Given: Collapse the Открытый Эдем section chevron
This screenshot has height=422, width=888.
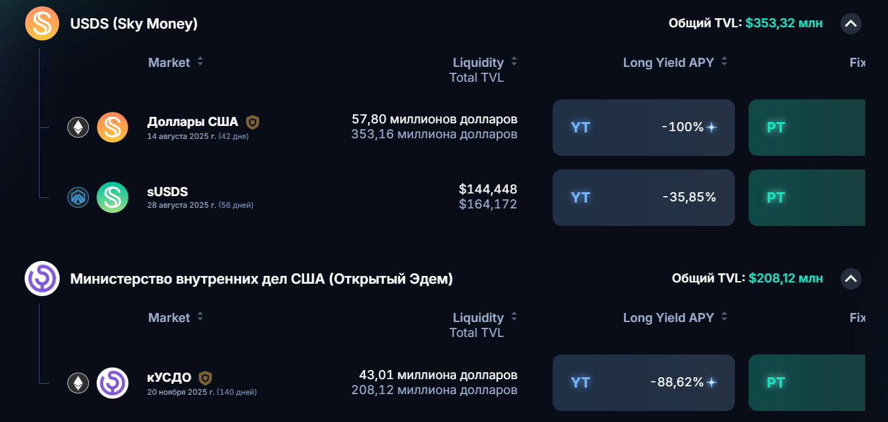Looking at the screenshot, I should 851,279.
